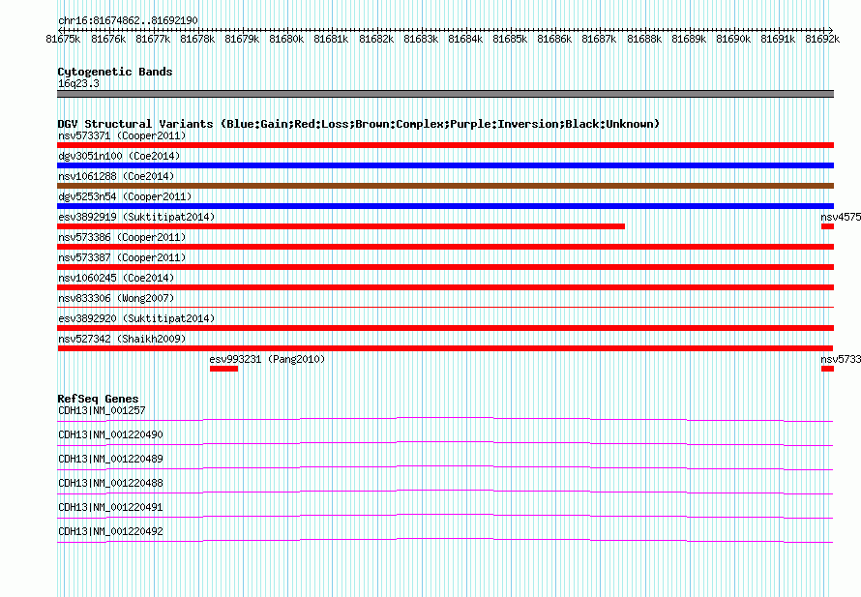Image resolution: width=861 pixels, height=597 pixels.
Task: Click the 81675k ruler tick label
Action: tap(63, 39)
